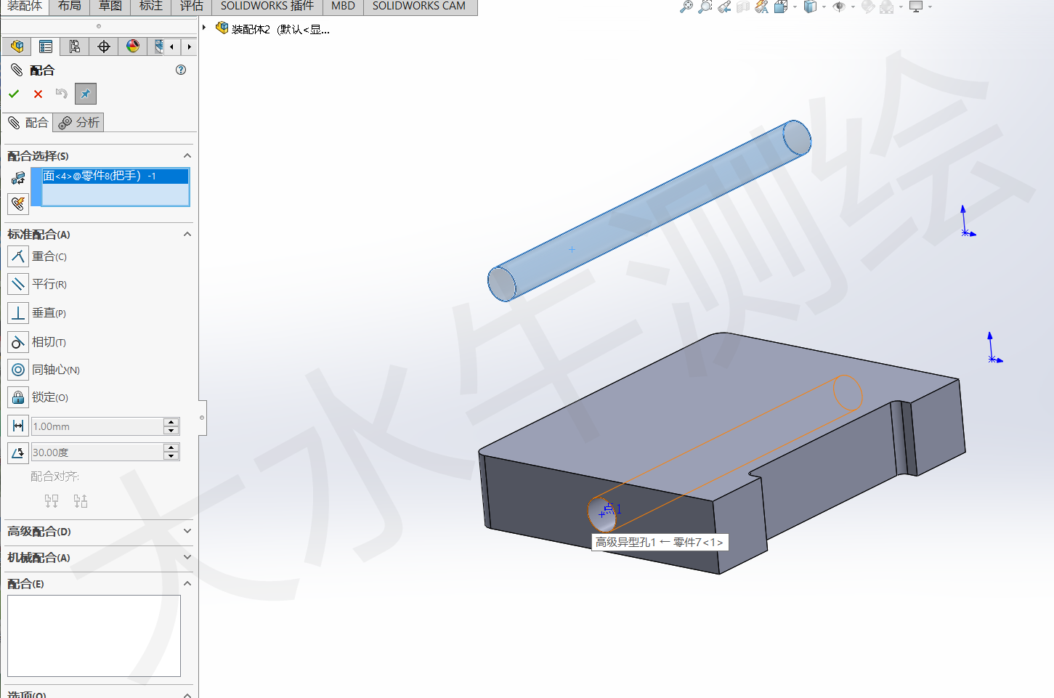Image resolution: width=1054 pixels, height=698 pixels.
Task: Decrease the distance value with down spinner
Action: (x=171, y=431)
